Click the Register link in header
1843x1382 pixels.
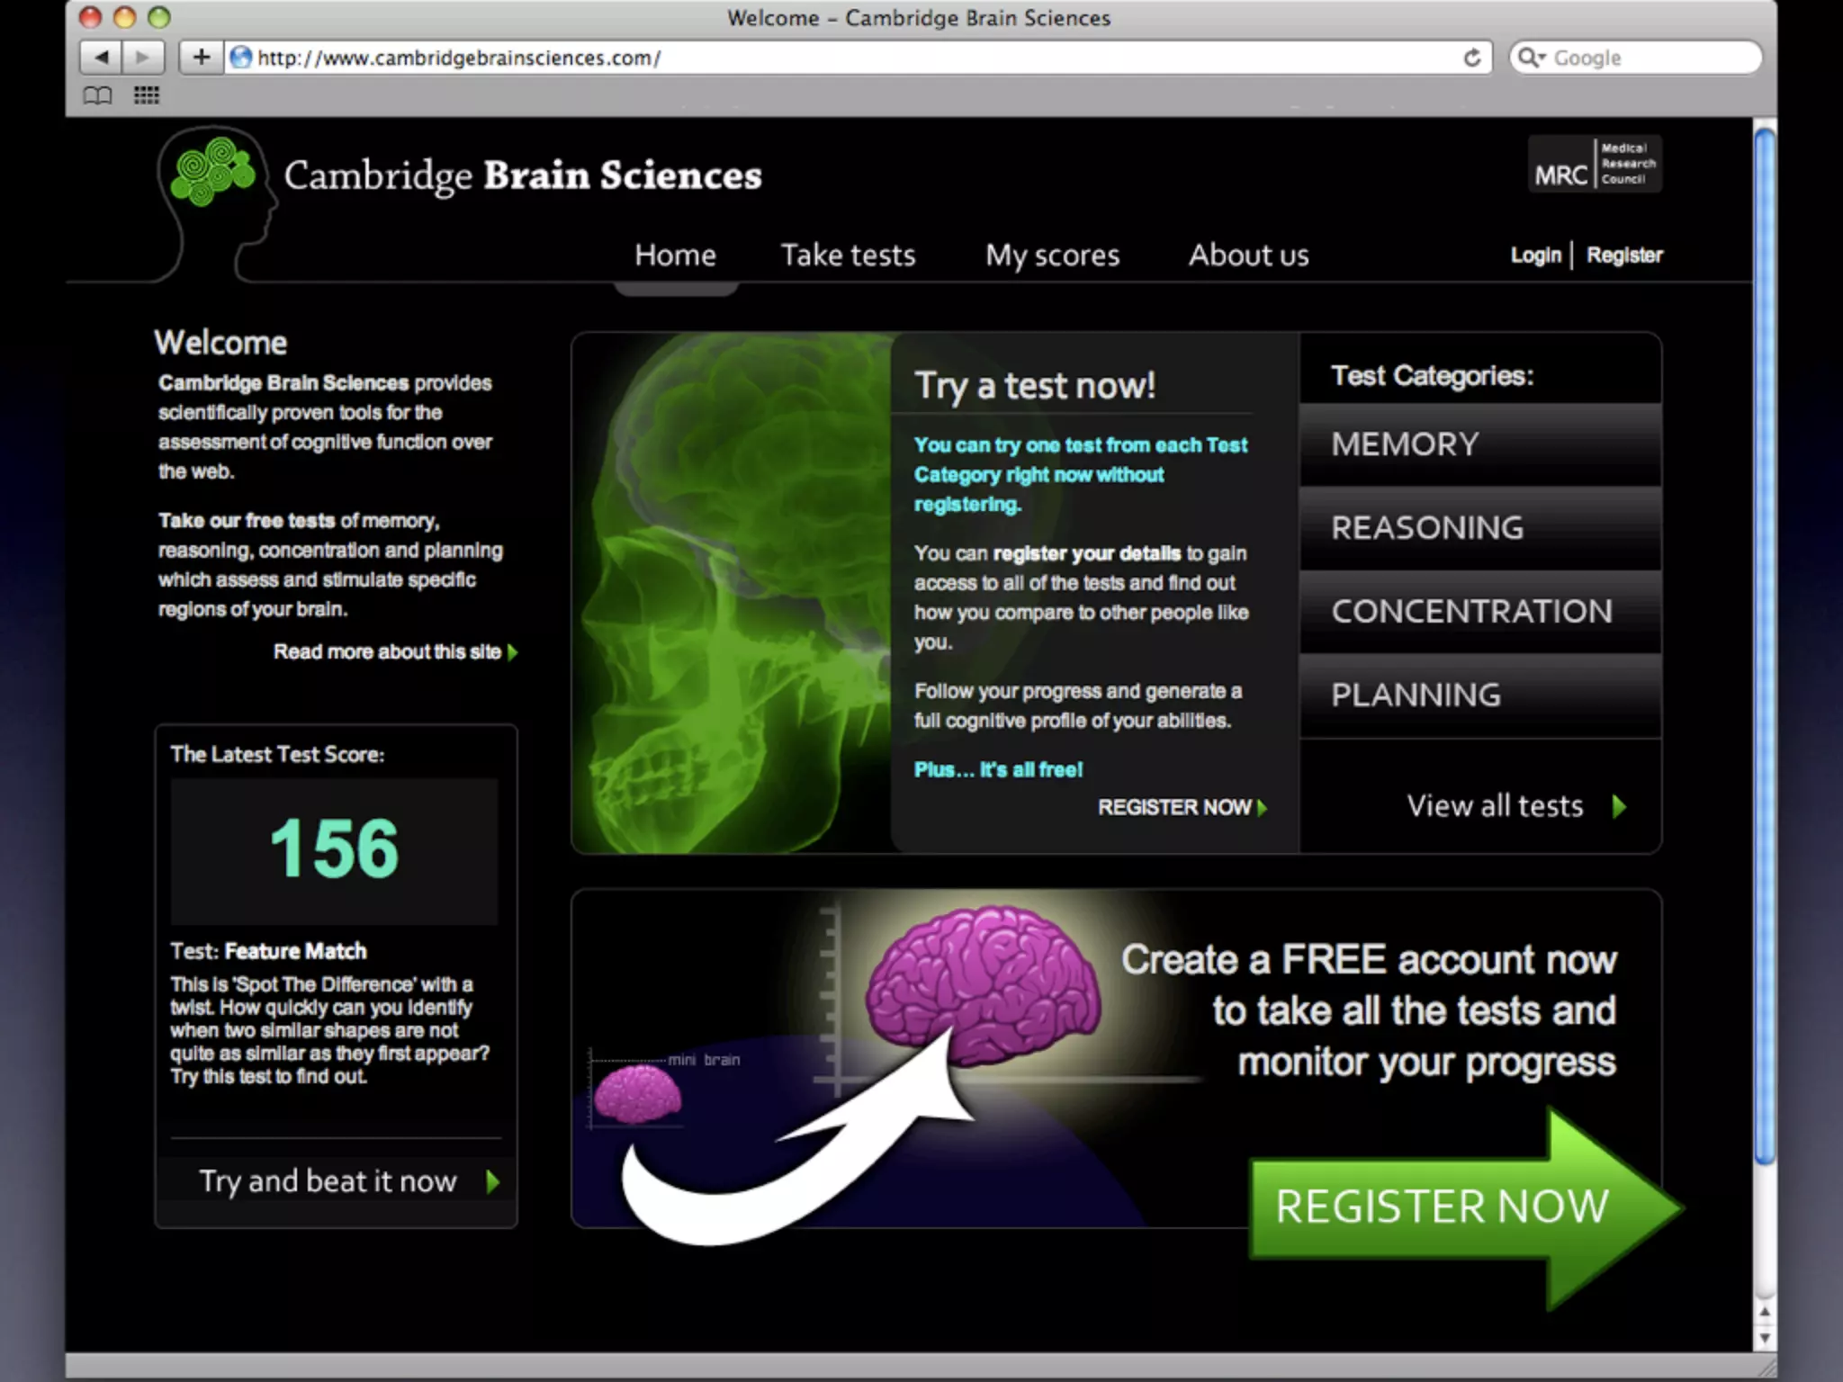(x=1624, y=256)
